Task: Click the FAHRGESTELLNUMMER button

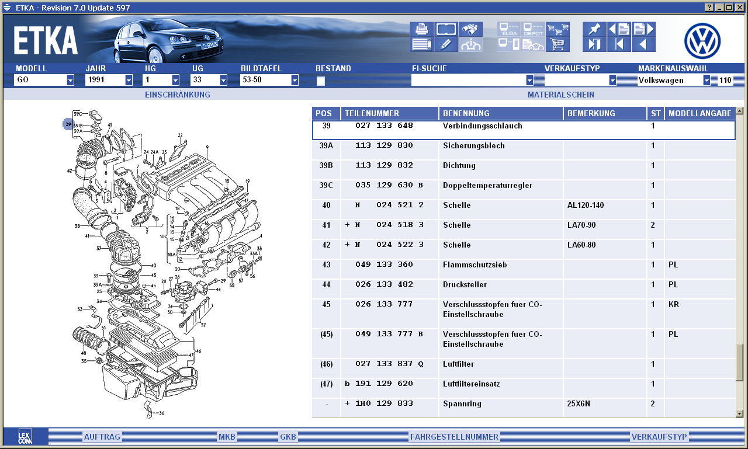Action: point(454,437)
